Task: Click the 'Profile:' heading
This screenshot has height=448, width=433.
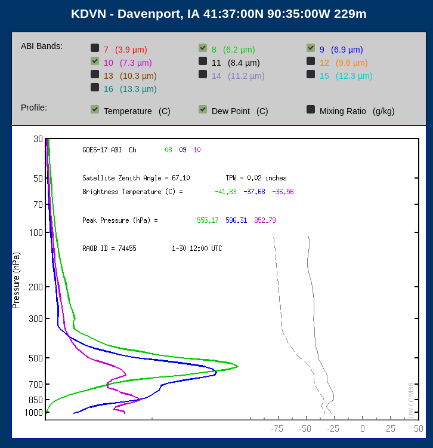Action: [x=34, y=108]
